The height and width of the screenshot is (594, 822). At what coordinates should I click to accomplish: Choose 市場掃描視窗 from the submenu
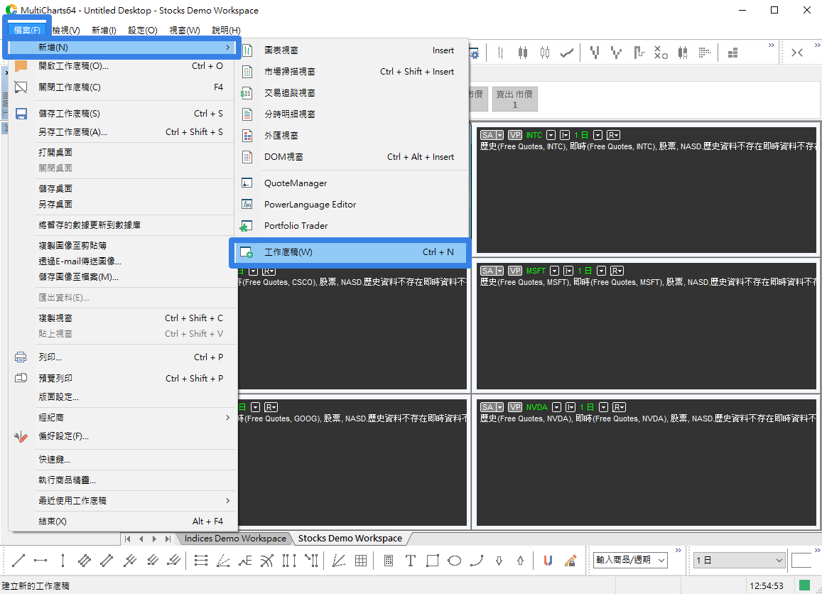tap(350, 71)
